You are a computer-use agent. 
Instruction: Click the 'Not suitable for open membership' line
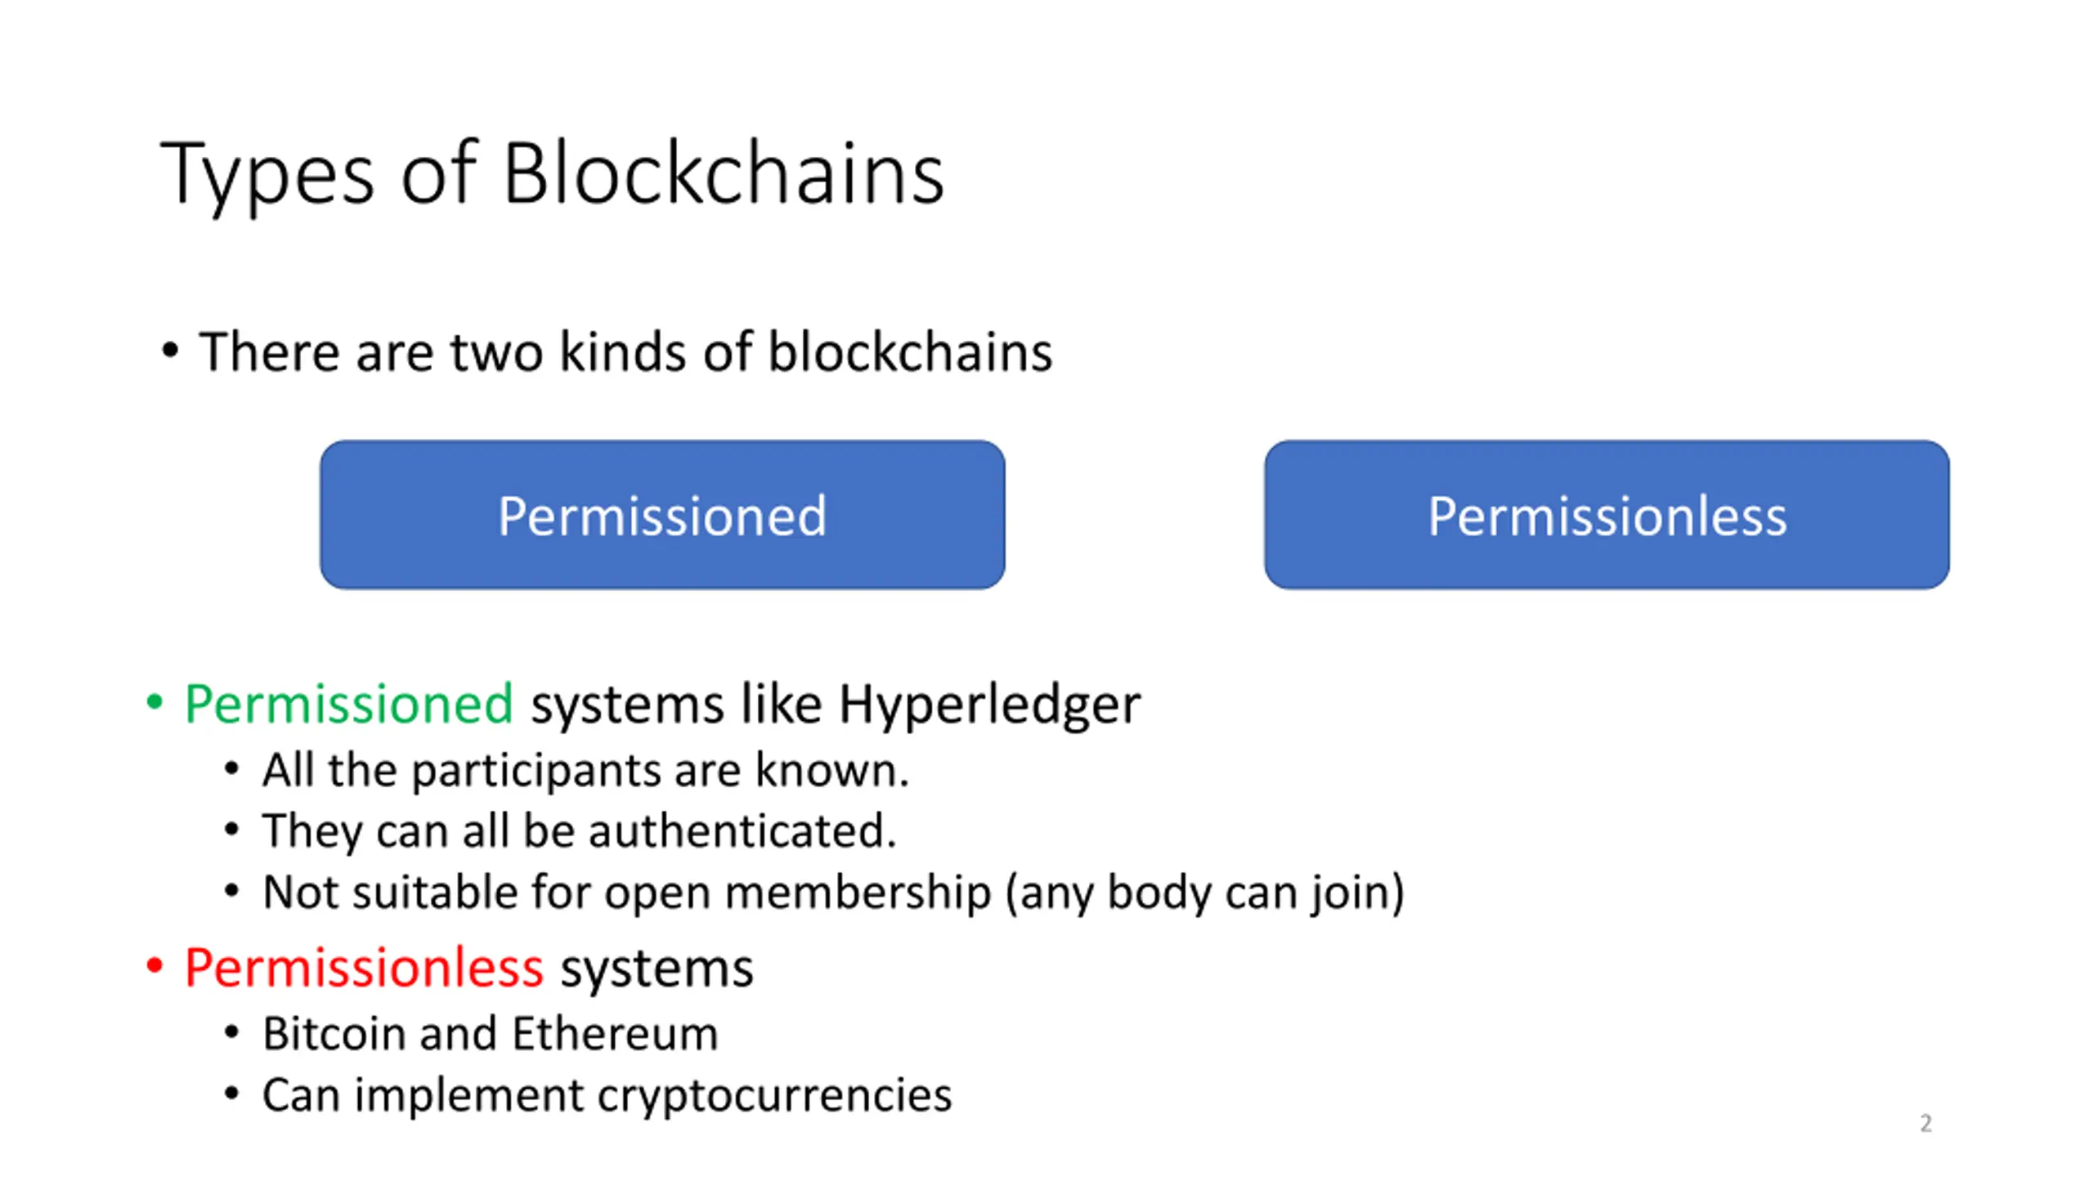pos(833,892)
